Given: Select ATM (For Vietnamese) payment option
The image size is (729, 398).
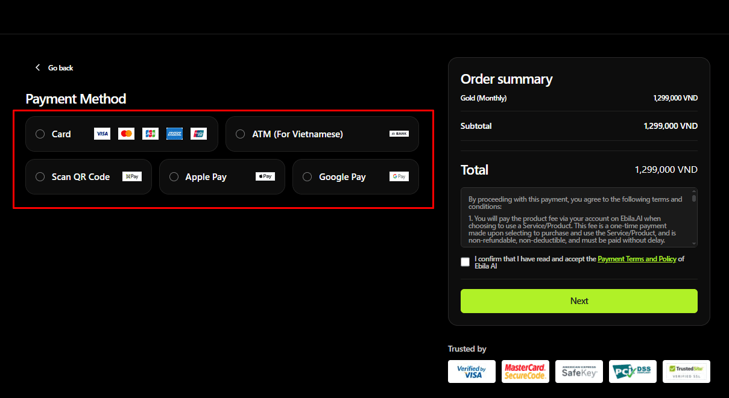Looking at the screenshot, I should [241, 134].
